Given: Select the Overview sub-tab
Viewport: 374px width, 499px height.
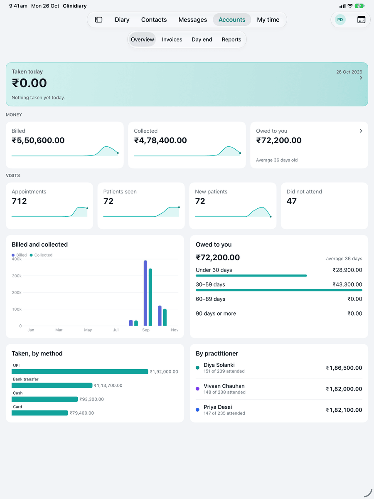Looking at the screenshot, I should coord(143,40).
